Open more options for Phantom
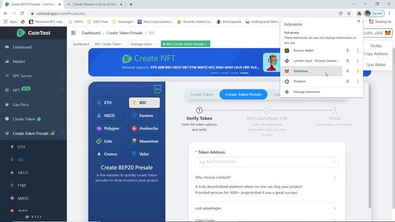The image size is (395, 222). pyautogui.click(x=358, y=81)
